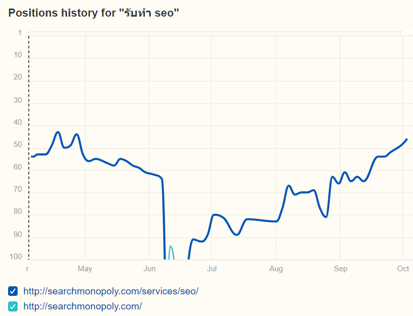Click the position 30 y-axis label
The width and height of the screenshot is (413, 316).
click(18, 100)
